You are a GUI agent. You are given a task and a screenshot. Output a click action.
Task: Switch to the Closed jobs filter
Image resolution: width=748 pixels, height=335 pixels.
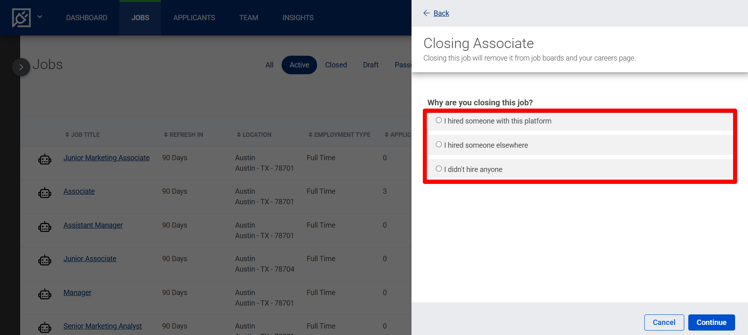point(336,65)
